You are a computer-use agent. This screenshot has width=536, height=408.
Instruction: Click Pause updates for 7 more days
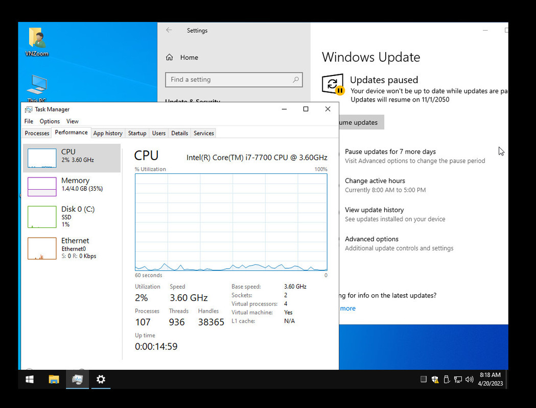[x=390, y=151]
